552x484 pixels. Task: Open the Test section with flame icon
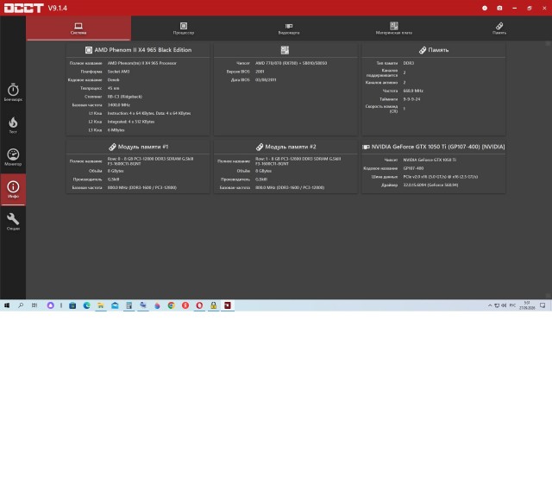tap(13, 125)
